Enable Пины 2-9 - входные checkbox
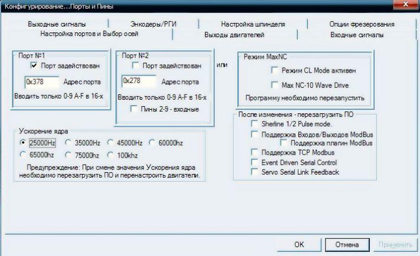The image size is (420, 256). pyautogui.click(x=135, y=109)
